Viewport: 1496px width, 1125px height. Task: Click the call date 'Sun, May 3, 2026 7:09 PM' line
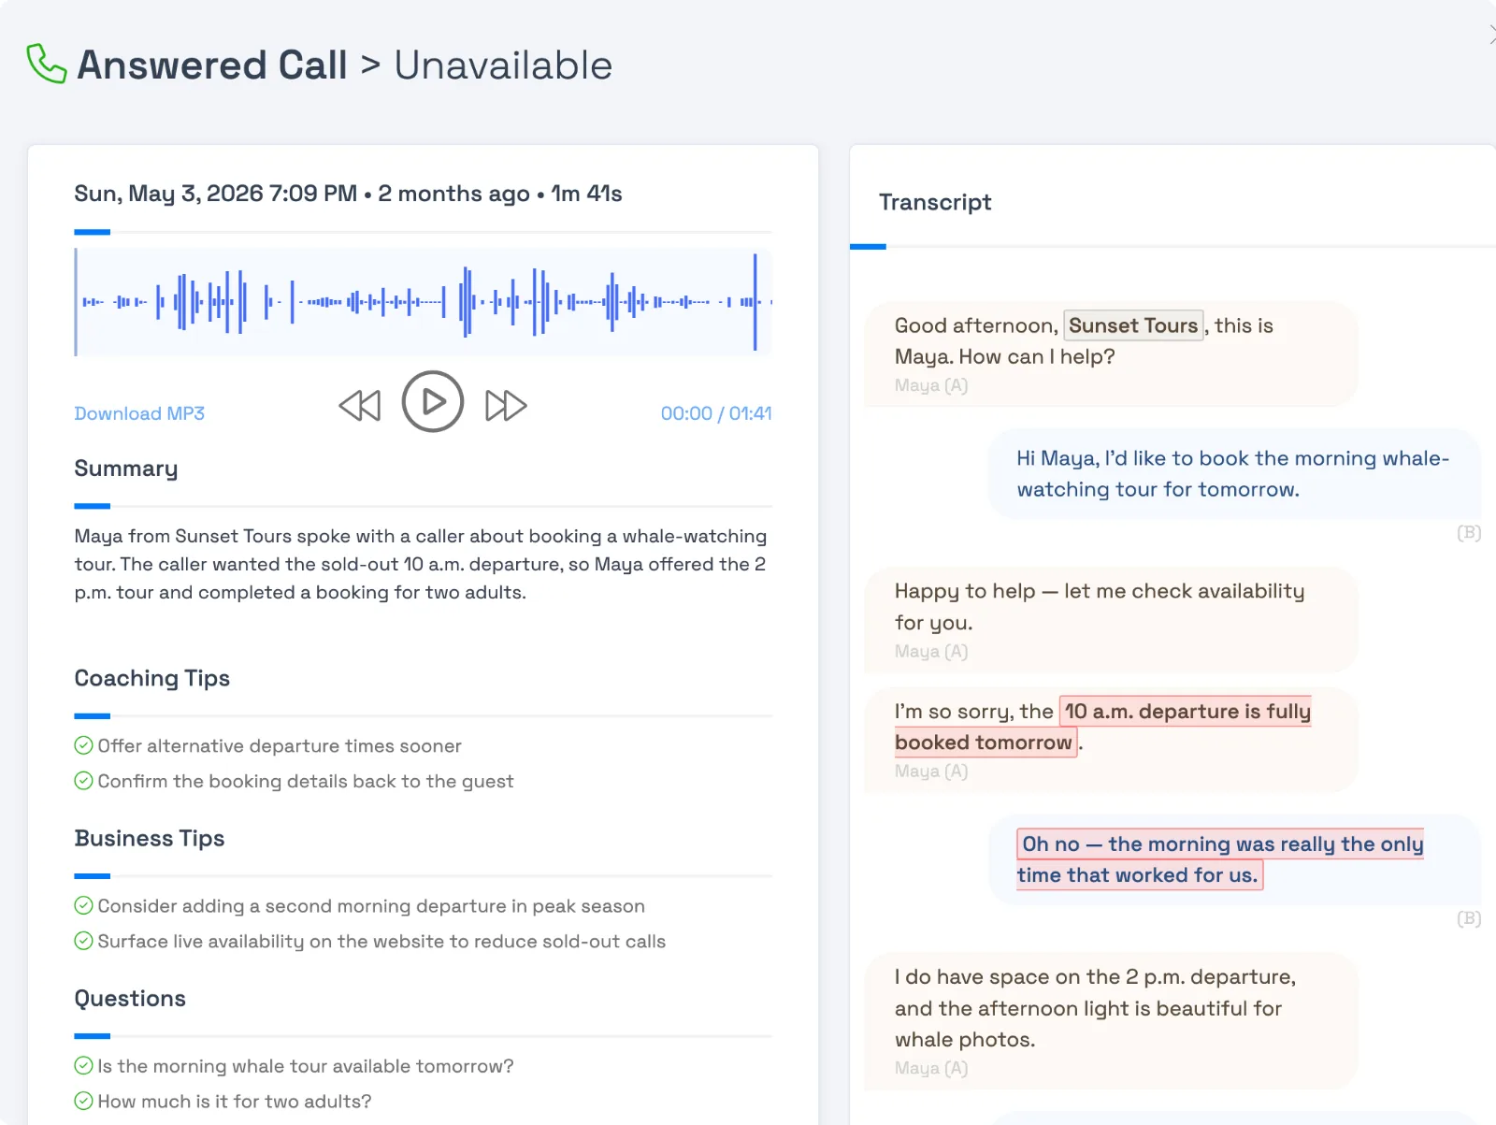[348, 194]
